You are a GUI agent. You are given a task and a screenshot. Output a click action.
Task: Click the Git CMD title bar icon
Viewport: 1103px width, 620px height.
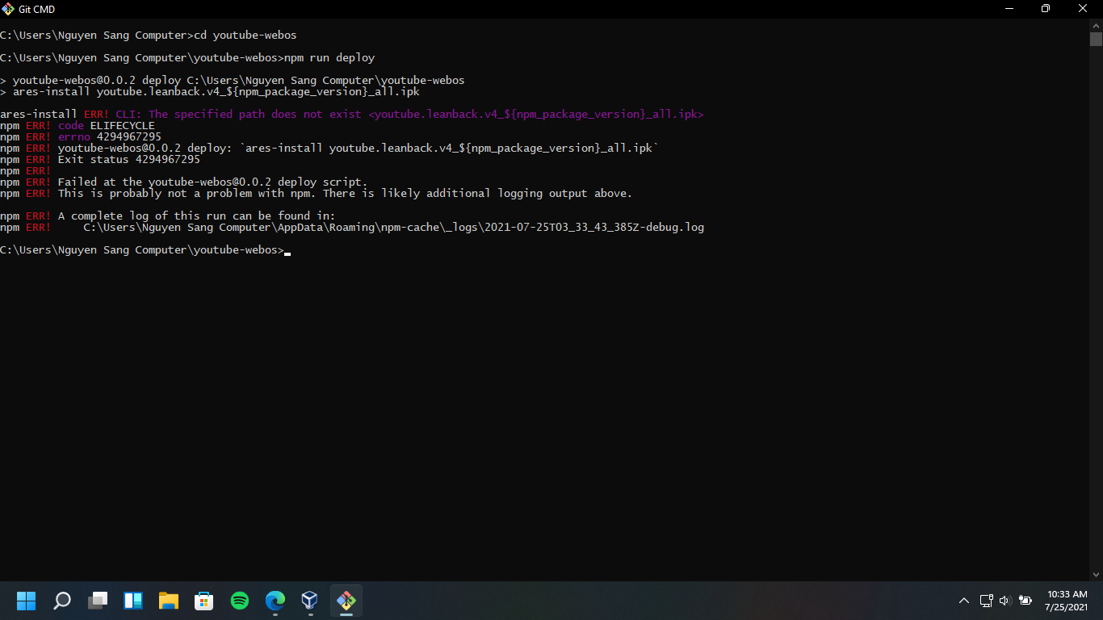pos(8,9)
